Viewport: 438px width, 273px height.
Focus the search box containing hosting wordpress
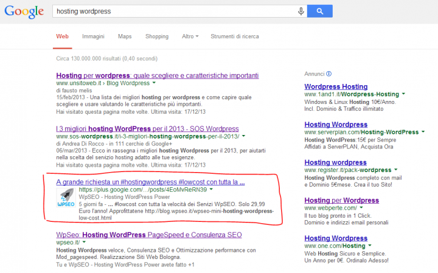click(180, 11)
